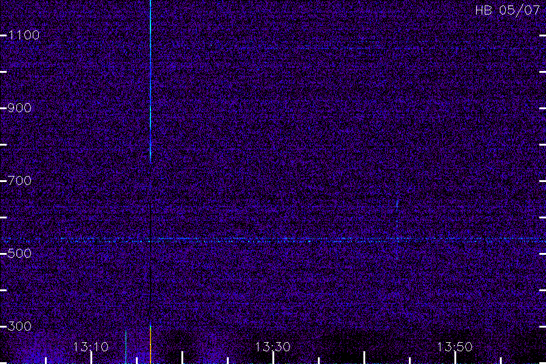Click the bright cyan vertical signal line above 900
546x364 pixels.
150,80
